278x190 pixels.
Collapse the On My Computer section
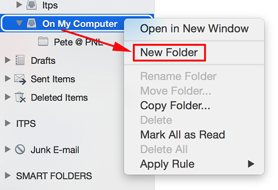(19, 23)
